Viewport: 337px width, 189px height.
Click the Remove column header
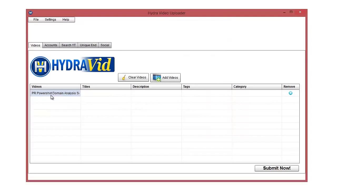point(290,87)
